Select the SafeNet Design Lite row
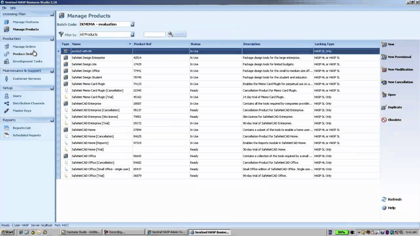This screenshot has height=236, width=420. coord(220,64)
